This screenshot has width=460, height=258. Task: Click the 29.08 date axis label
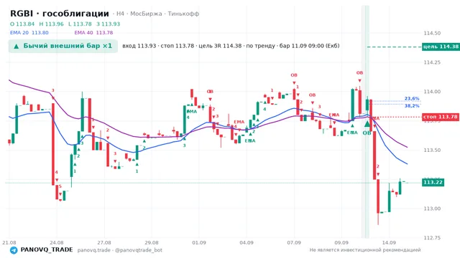(152, 243)
